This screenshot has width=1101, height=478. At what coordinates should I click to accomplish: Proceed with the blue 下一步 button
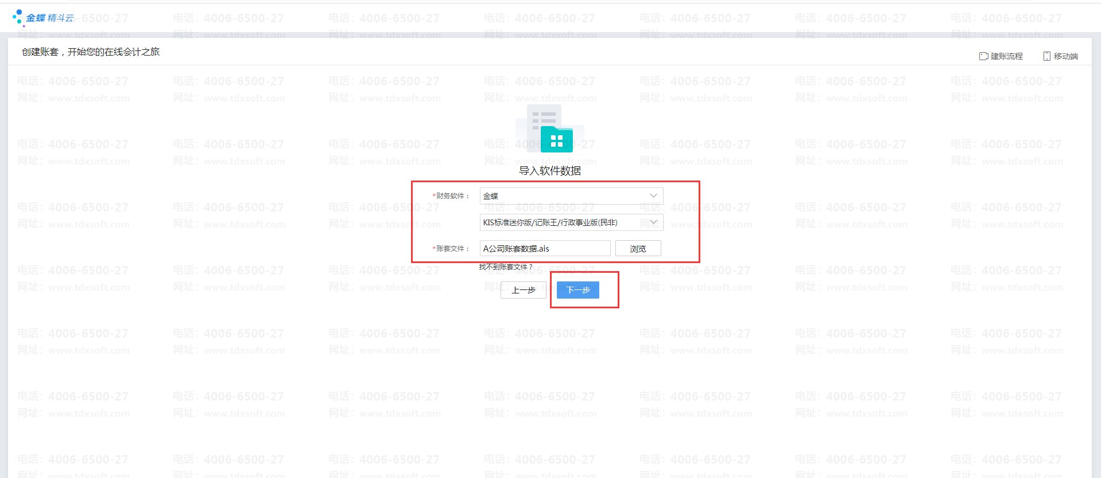pos(577,290)
